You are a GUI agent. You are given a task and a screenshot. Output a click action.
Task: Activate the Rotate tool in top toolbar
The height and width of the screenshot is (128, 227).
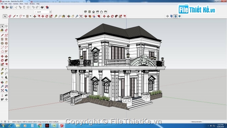click(47, 16)
